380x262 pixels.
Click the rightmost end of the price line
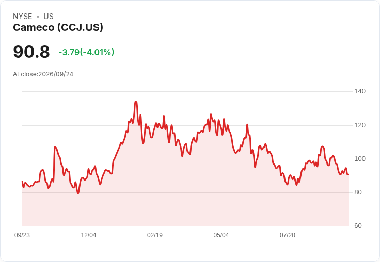pos(348,174)
